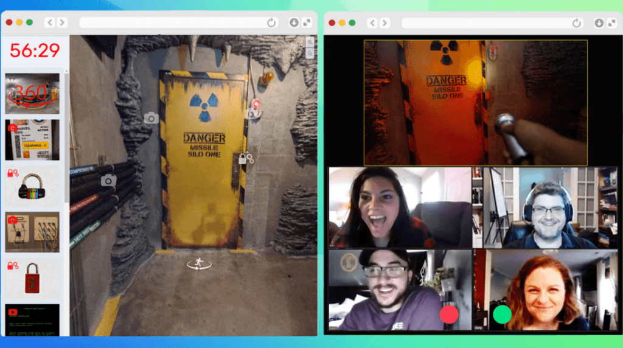Zoom out on the room view

coord(310,53)
